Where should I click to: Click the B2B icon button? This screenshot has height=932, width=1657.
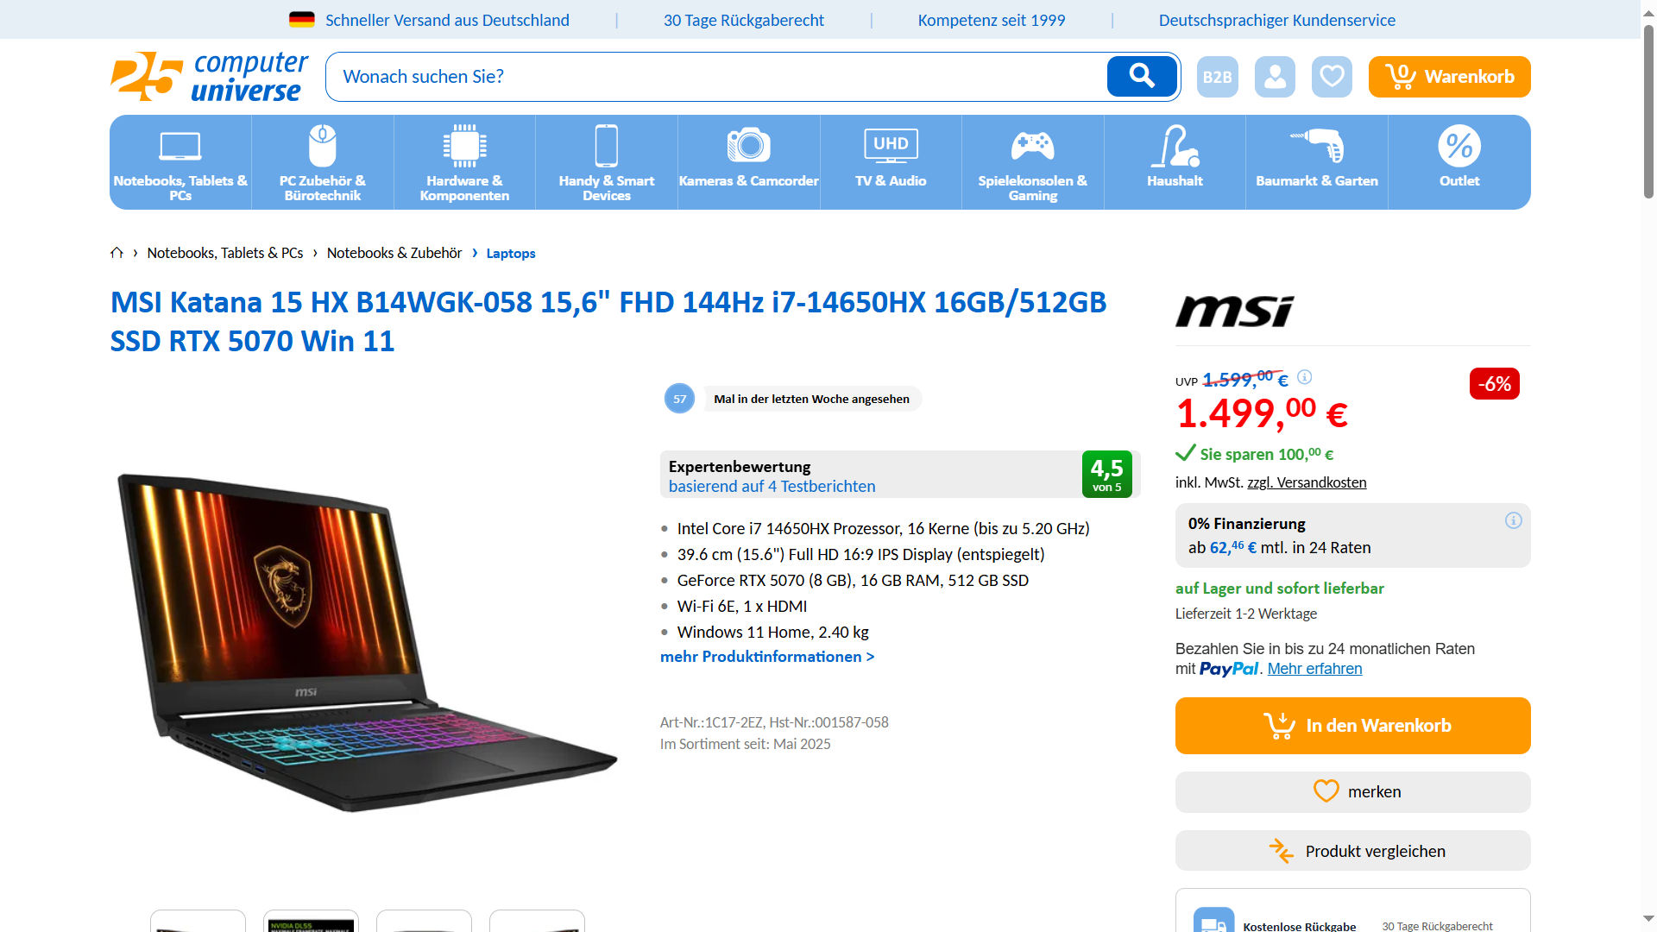pos(1217,77)
